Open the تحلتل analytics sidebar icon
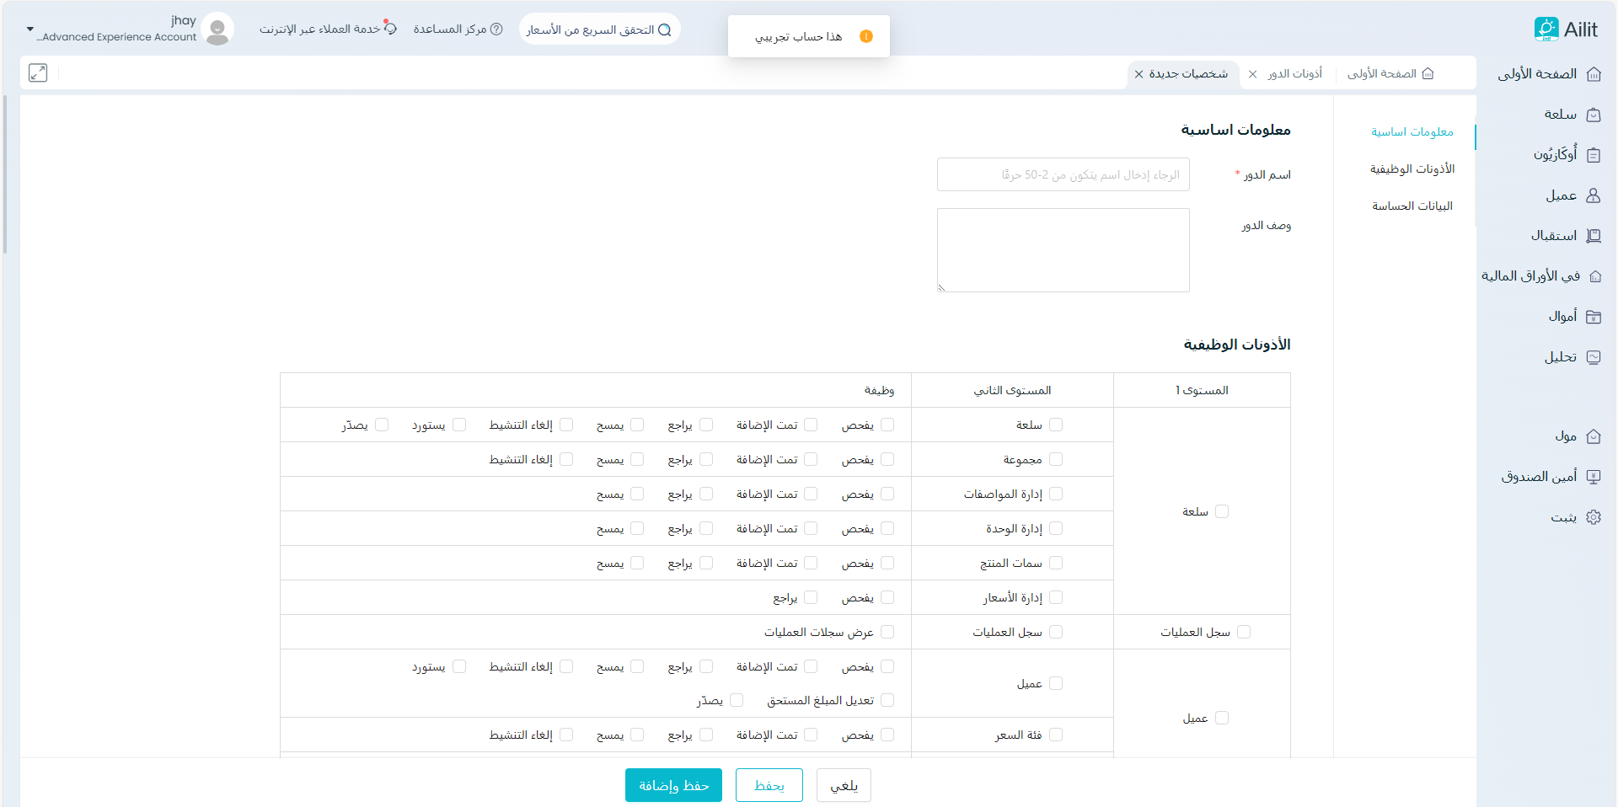Viewport: 1618px width, 807px height. (1593, 357)
